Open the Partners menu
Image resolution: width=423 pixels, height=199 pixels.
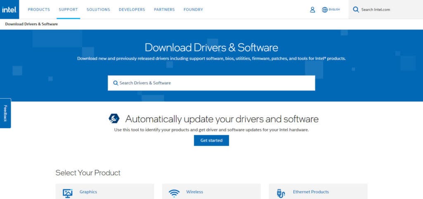[x=164, y=10]
